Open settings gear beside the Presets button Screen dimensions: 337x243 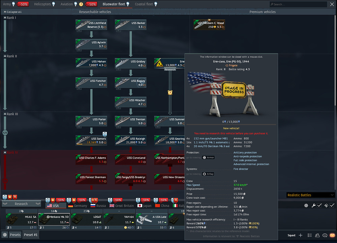coord(5,235)
